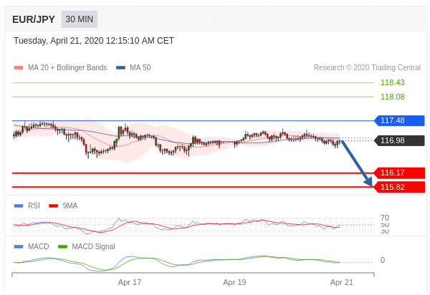Click the EUR/JPY pair title
This screenshot has width=430, height=295.
click(x=34, y=20)
